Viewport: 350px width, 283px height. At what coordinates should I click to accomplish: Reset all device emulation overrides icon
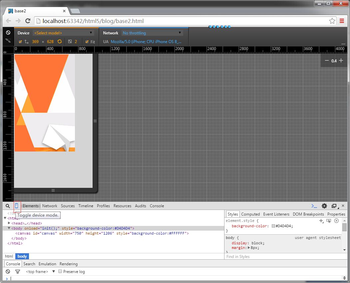[8, 33]
